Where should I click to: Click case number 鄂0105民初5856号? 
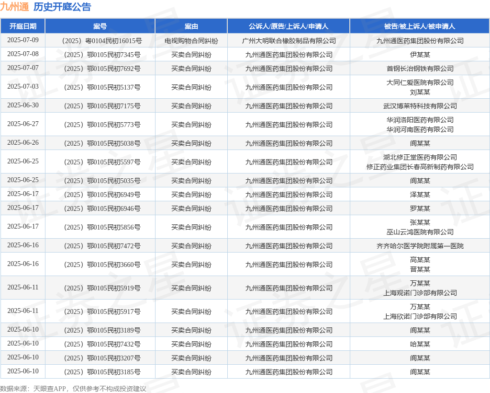(102, 227)
